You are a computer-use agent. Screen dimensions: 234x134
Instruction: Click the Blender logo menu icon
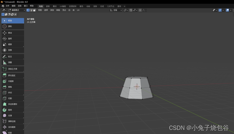pos(3,6)
